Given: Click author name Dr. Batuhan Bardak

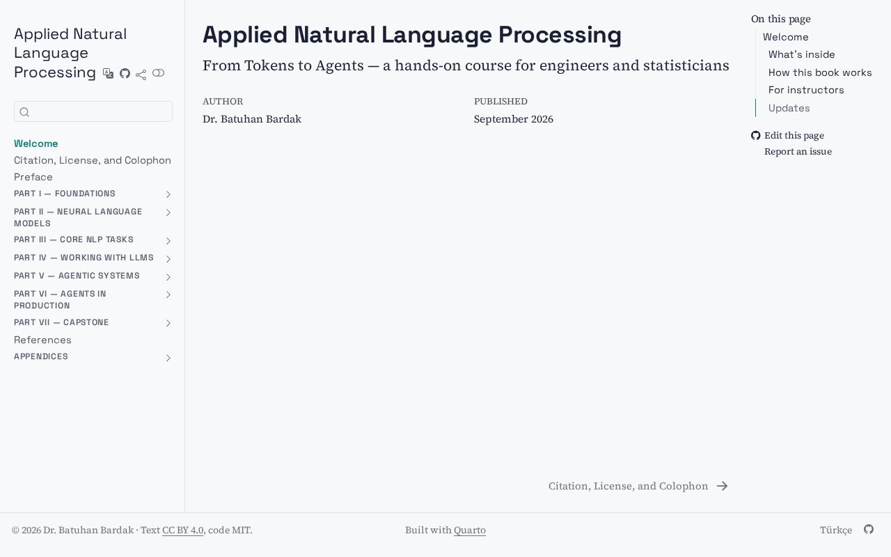Looking at the screenshot, I should [x=252, y=119].
